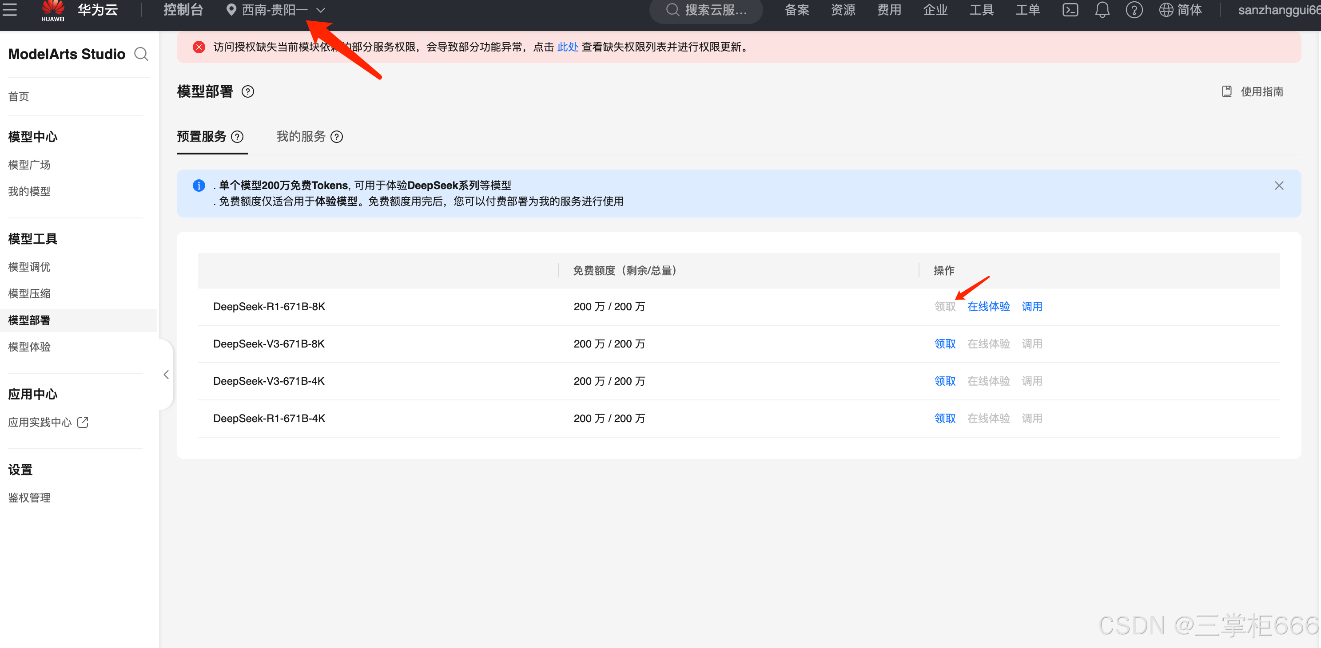Click the help question mark in header
Viewport: 1321px width, 648px height.
coord(1134,10)
